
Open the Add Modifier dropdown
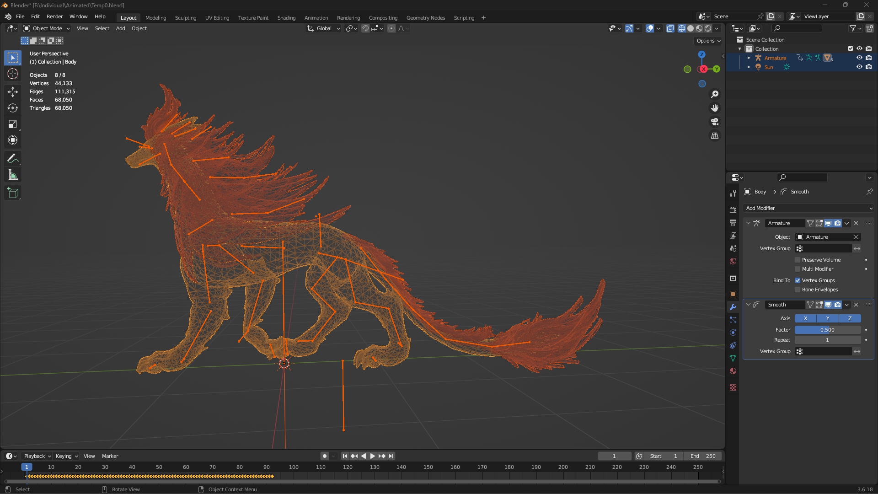pyautogui.click(x=808, y=208)
